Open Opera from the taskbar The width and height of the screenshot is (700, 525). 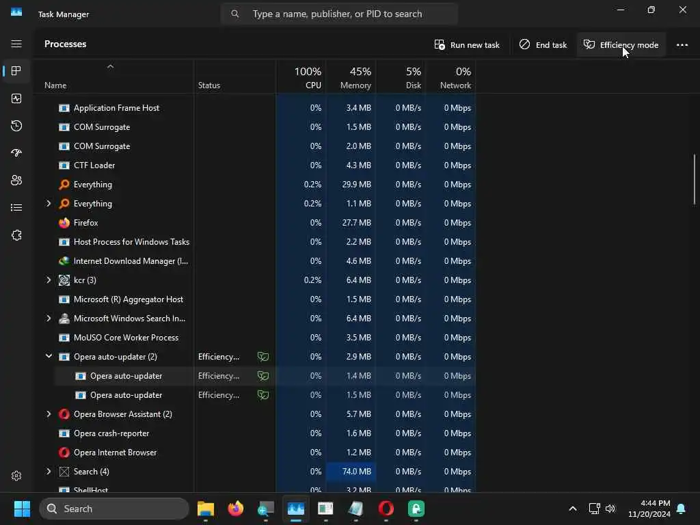[x=386, y=509]
